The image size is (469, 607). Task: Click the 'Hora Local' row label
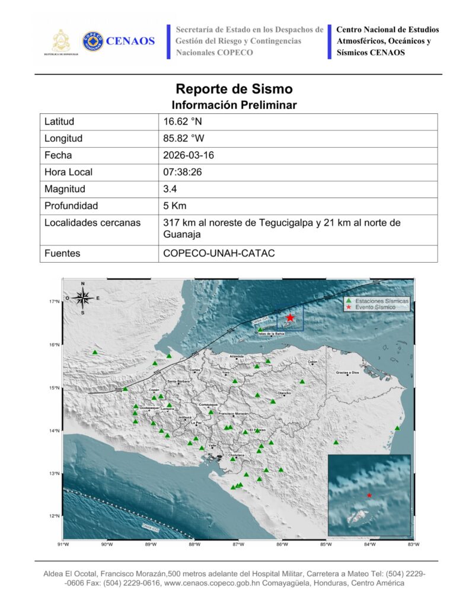point(69,172)
